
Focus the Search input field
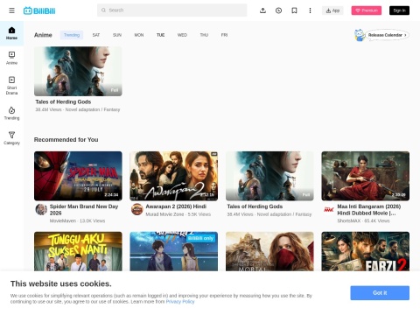point(172,10)
